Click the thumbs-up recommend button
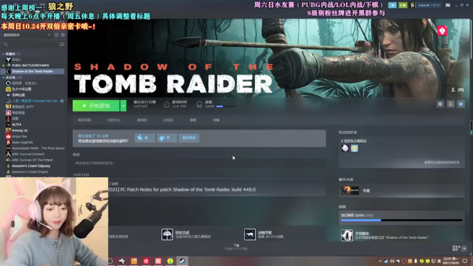 pos(145,138)
